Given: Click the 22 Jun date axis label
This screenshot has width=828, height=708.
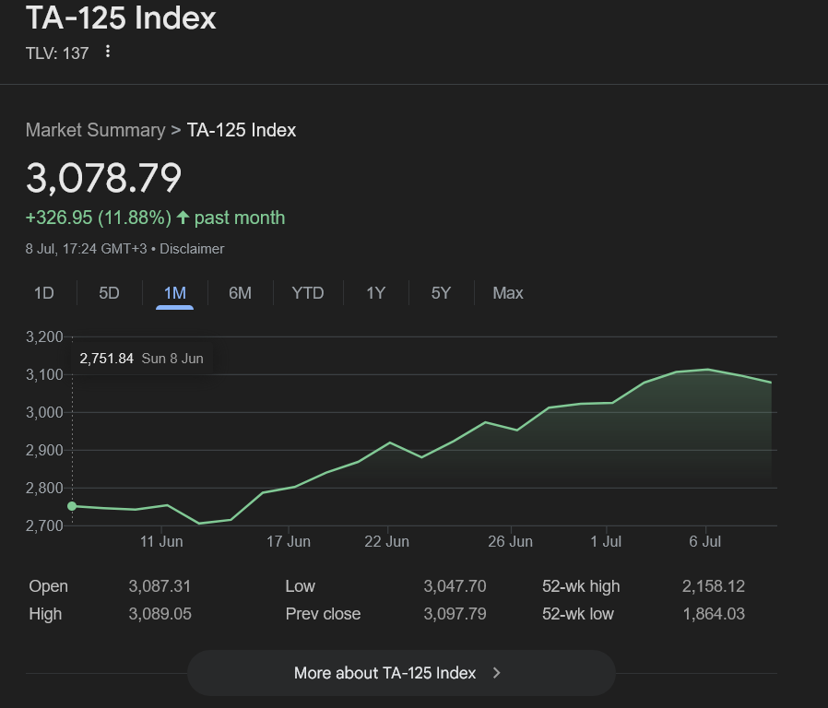Looking at the screenshot, I should [x=386, y=541].
